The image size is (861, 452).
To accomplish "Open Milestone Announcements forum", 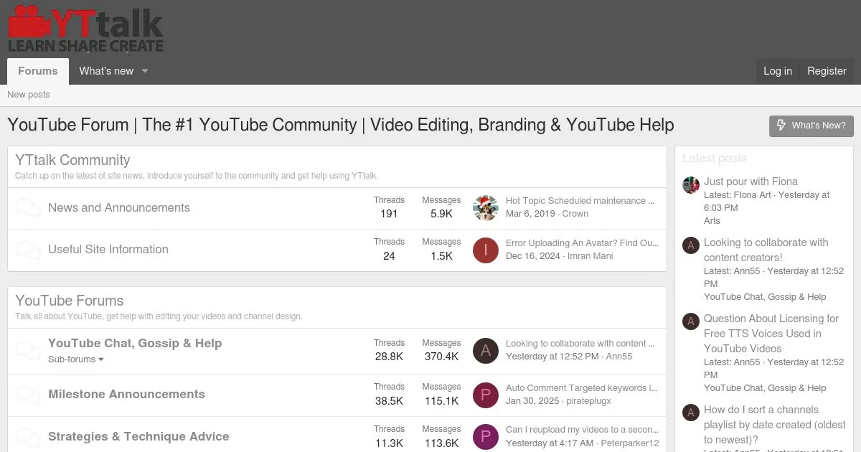I will click(126, 395).
